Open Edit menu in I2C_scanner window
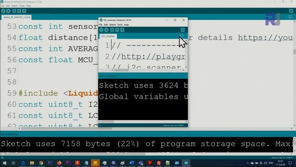 click(106, 25)
